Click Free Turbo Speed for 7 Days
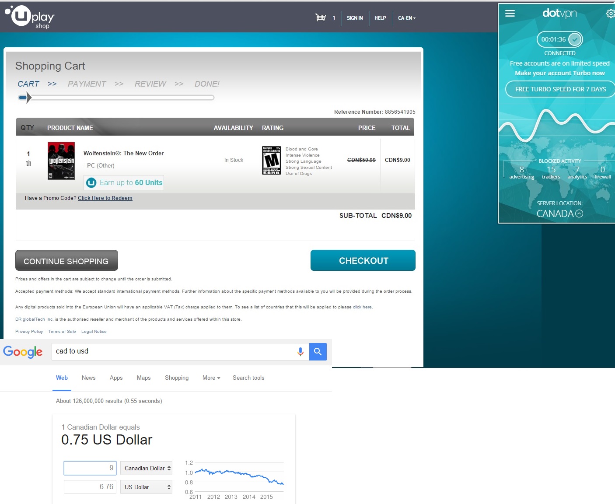Image resolution: width=615 pixels, height=504 pixels. coord(560,89)
